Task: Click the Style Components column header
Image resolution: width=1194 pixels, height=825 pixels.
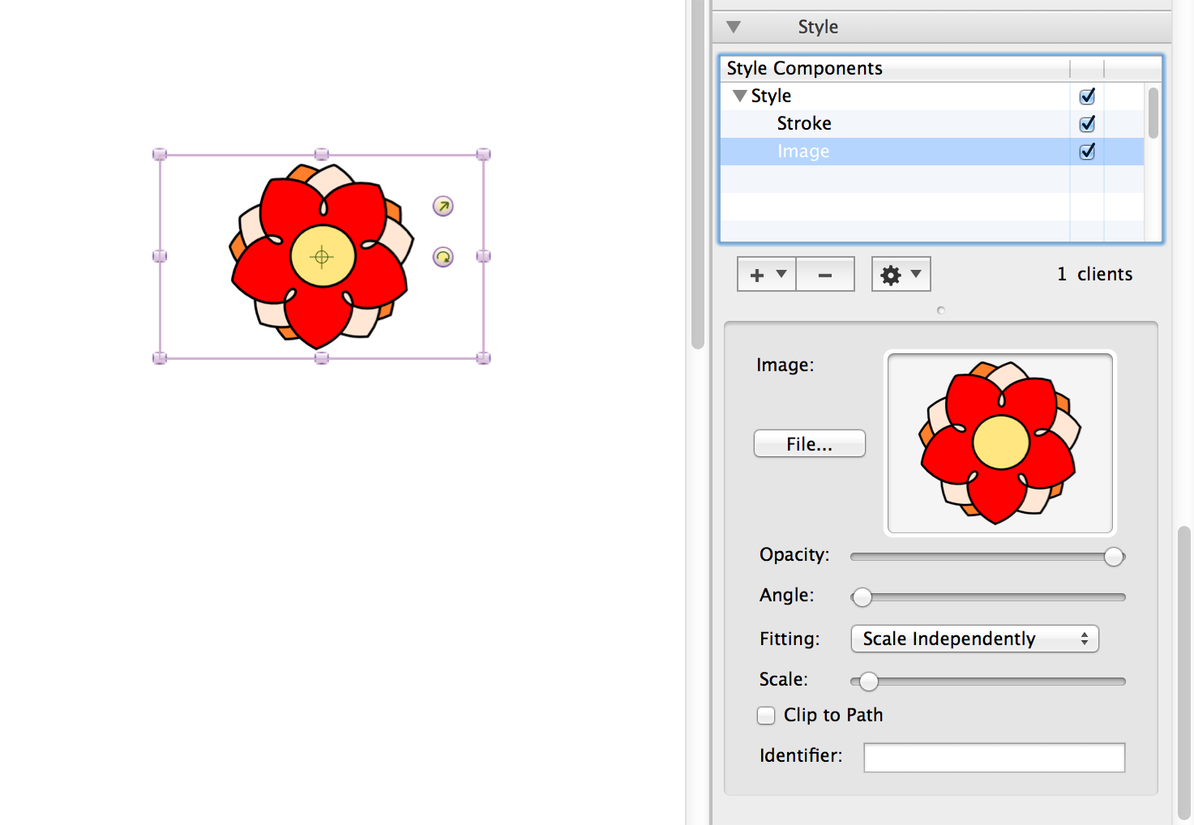Action: [x=895, y=69]
